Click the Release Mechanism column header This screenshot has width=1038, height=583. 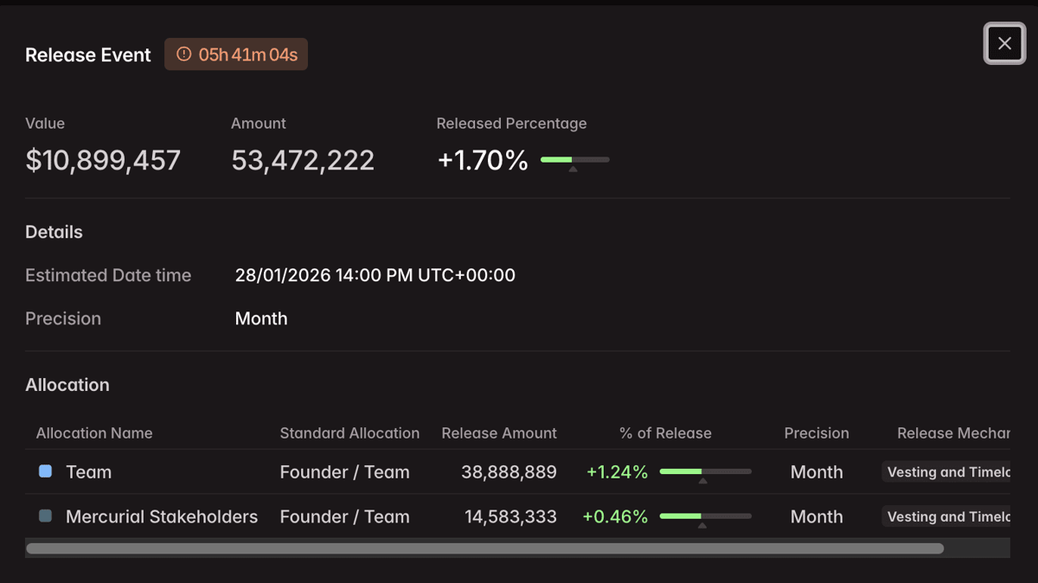tap(953, 433)
